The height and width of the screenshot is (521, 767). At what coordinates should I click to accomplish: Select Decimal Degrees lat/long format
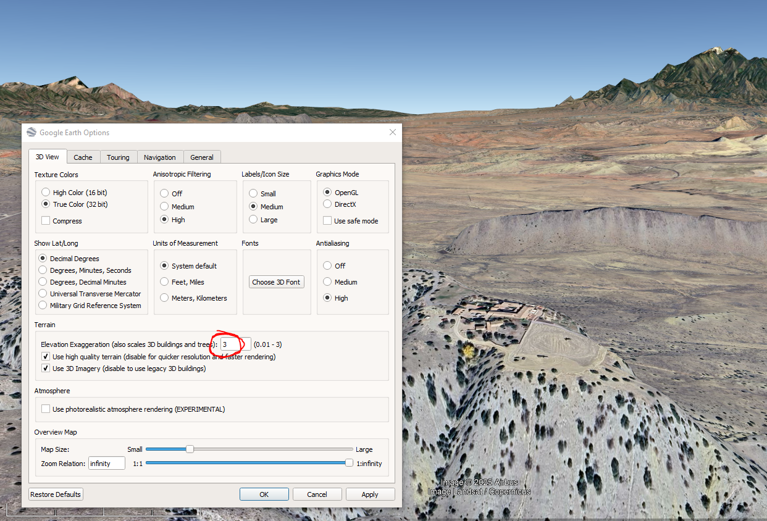[43, 258]
